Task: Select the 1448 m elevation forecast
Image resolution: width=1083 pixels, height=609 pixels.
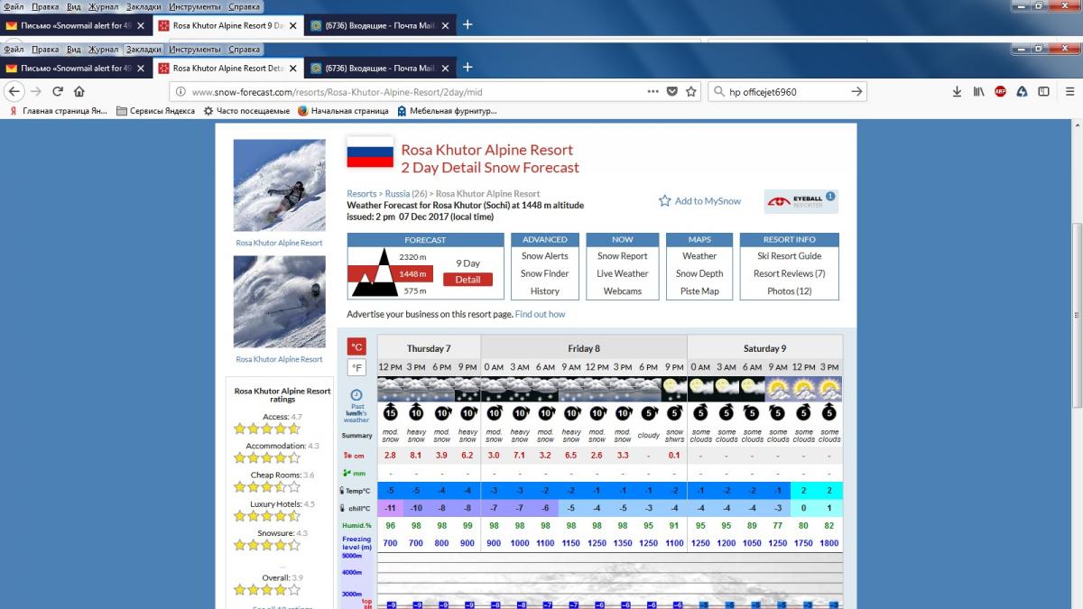Action: (412, 273)
